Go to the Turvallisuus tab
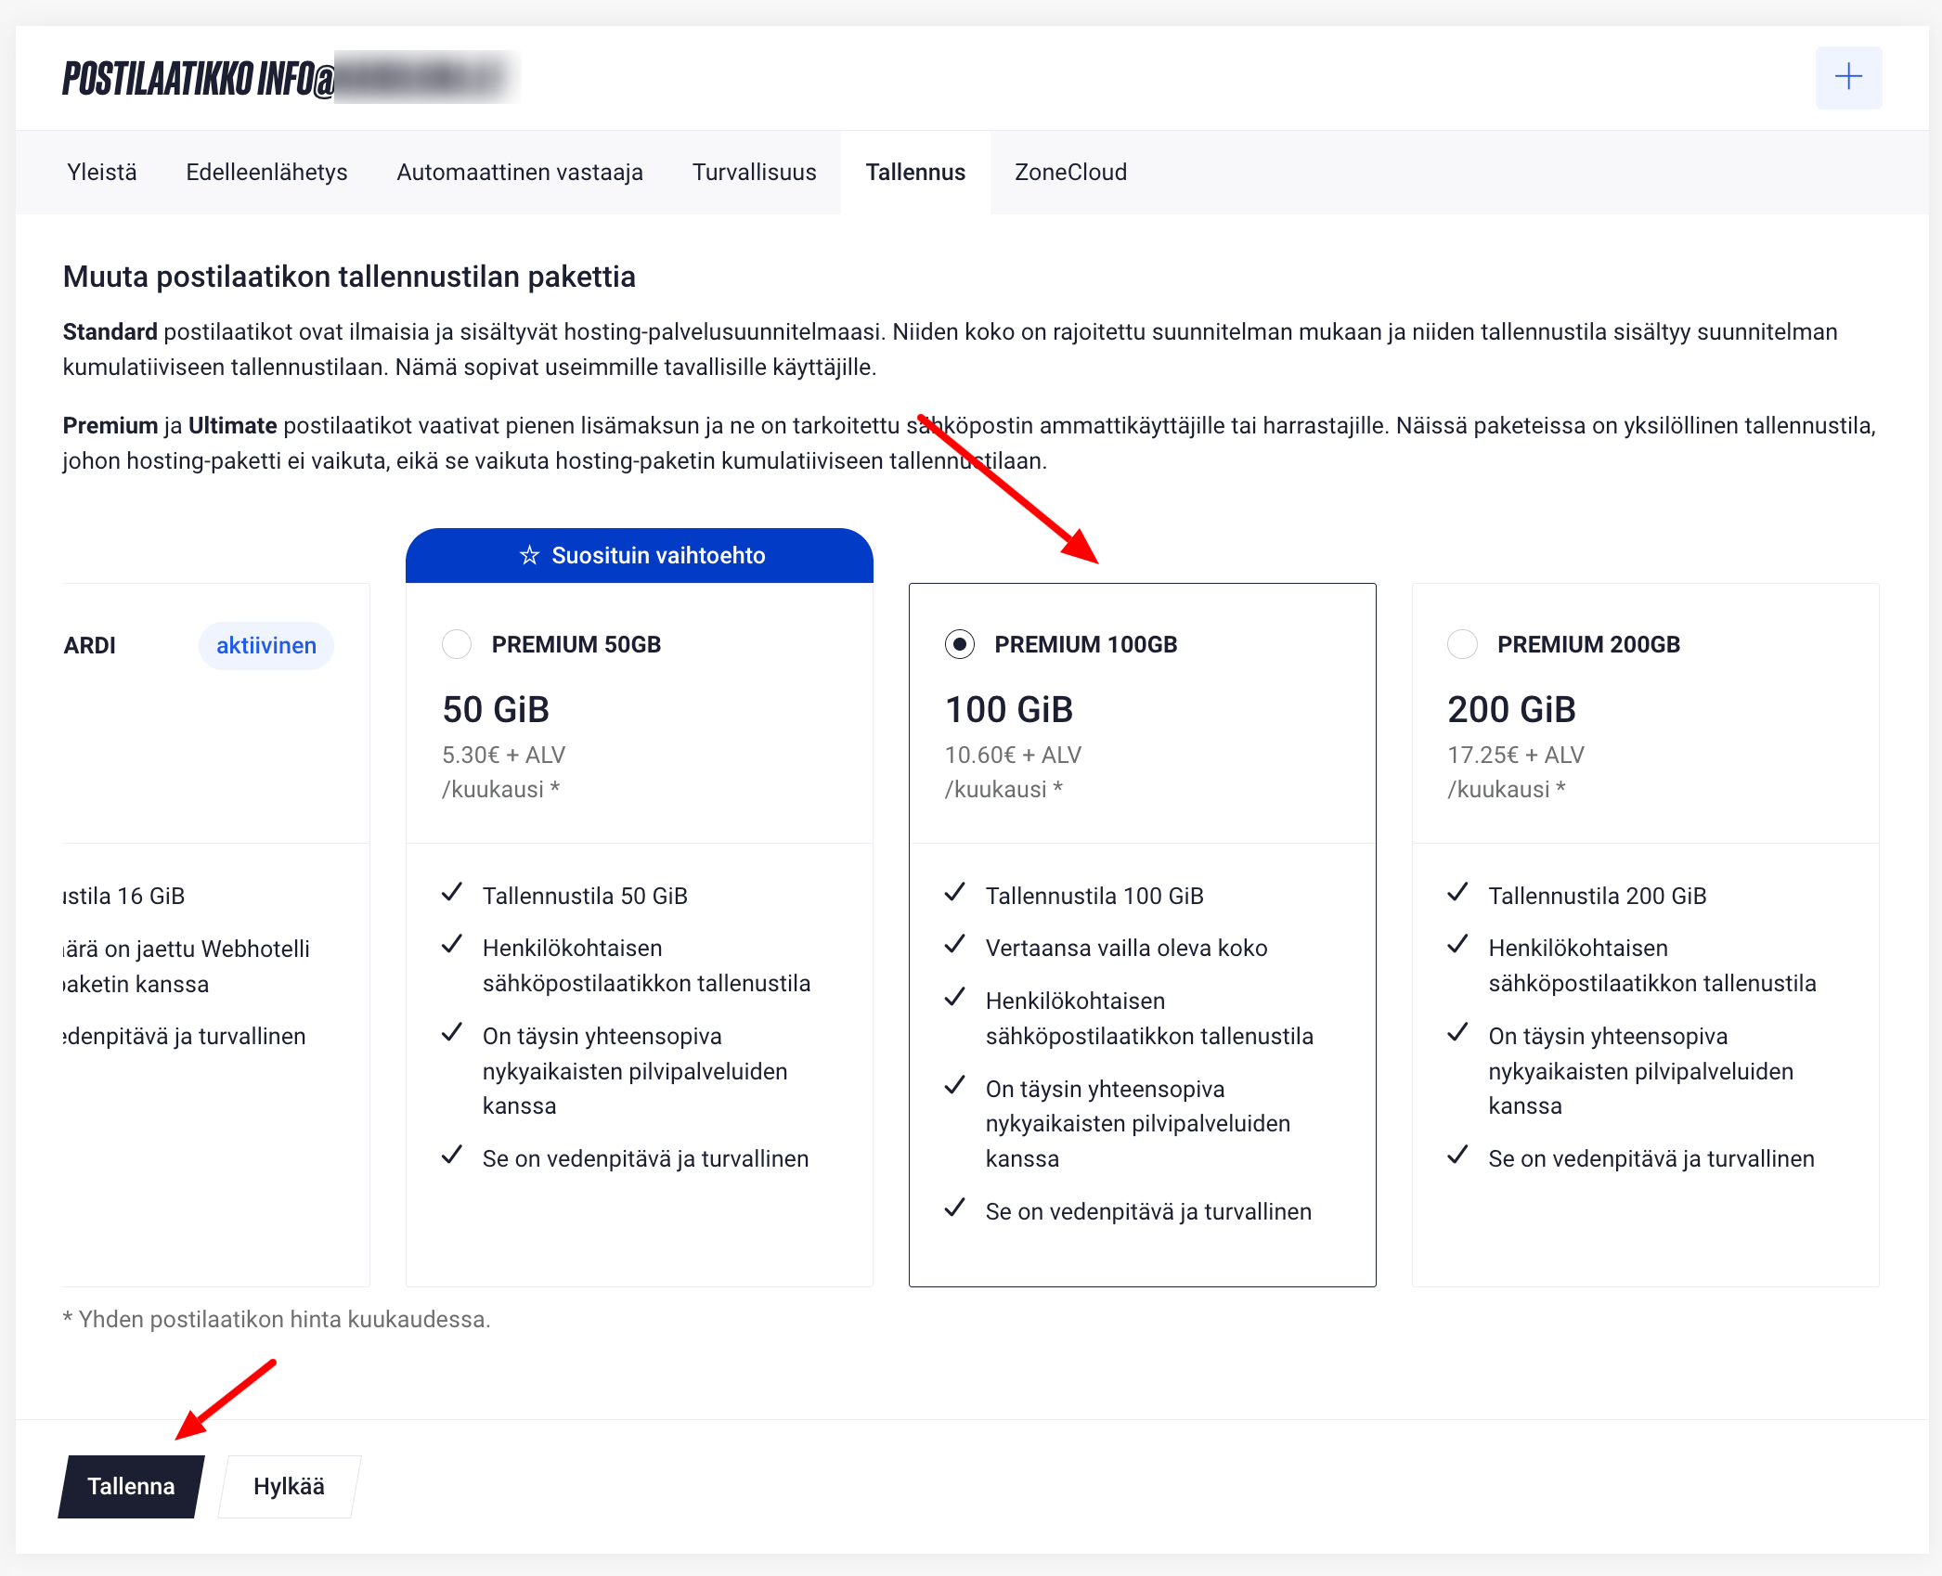The width and height of the screenshot is (1942, 1576). (x=754, y=172)
